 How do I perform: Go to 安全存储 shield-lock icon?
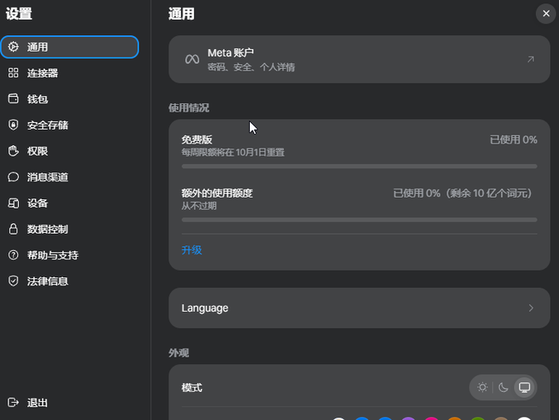click(x=13, y=125)
